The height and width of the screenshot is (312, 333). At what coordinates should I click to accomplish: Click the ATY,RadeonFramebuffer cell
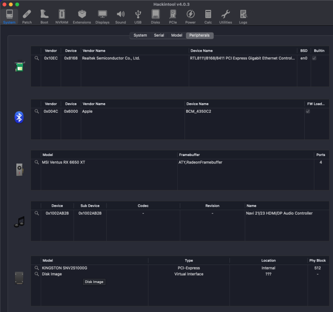(x=200, y=162)
